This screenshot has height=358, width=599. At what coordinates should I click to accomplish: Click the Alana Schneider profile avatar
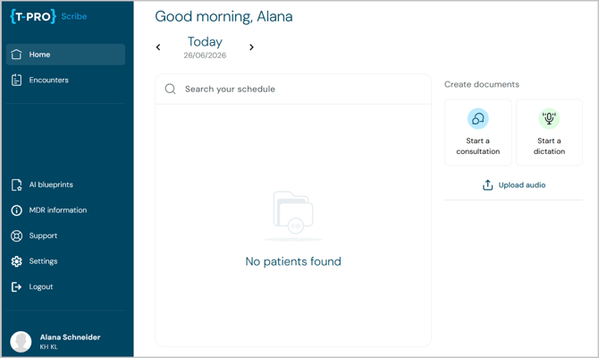tap(21, 342)
